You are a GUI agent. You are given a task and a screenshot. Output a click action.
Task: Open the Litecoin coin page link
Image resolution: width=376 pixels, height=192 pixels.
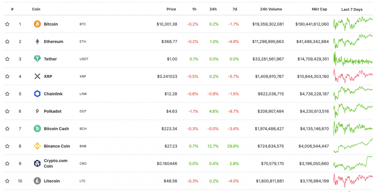click(x=52, y=181)
